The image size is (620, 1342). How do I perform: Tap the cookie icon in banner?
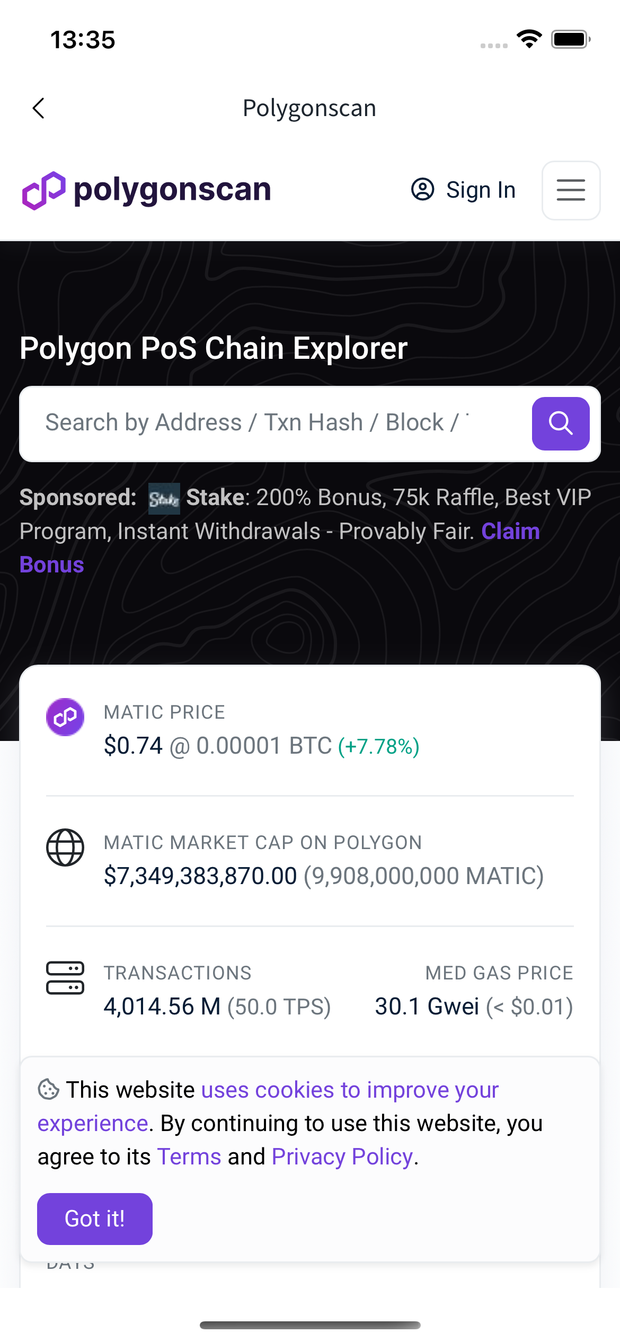(48, 1090)
